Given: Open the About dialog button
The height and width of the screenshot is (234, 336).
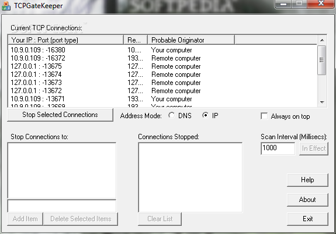Looking at the screenshot, I should (307, 200).
